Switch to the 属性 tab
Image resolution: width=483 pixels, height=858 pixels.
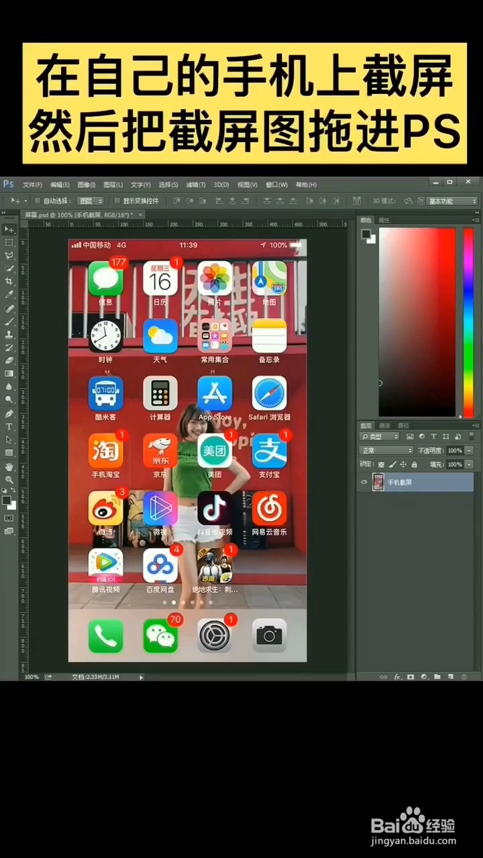pyautogui.click(x=384, y=220)
